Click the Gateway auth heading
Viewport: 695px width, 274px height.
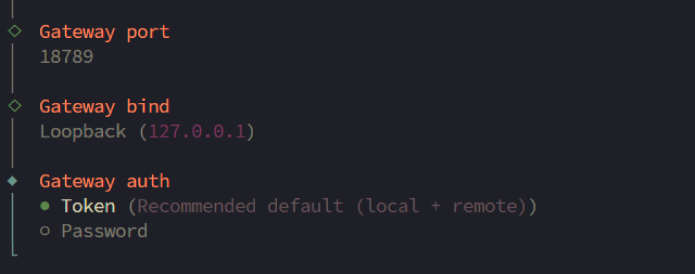click(x=105, y=181)
